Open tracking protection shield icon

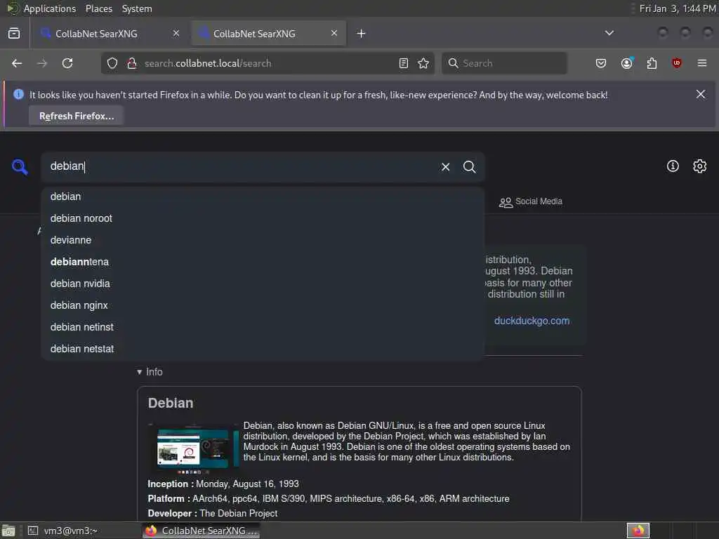click(112, 63)
